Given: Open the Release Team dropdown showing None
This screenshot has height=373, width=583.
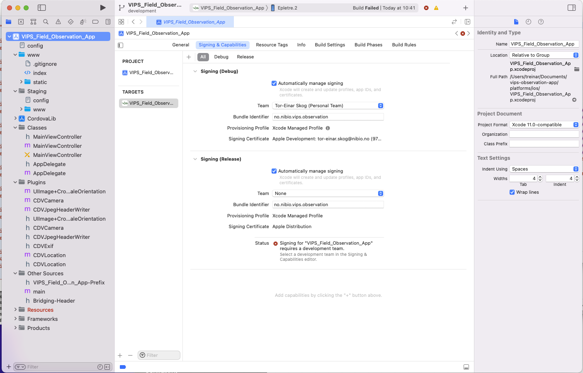Looking at the screenshot, I should pyautogui.click(x=328, y=193).
